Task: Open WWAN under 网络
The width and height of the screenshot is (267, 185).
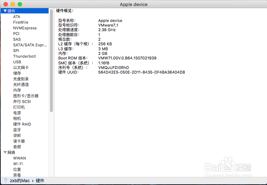Action: pos(20,158)
